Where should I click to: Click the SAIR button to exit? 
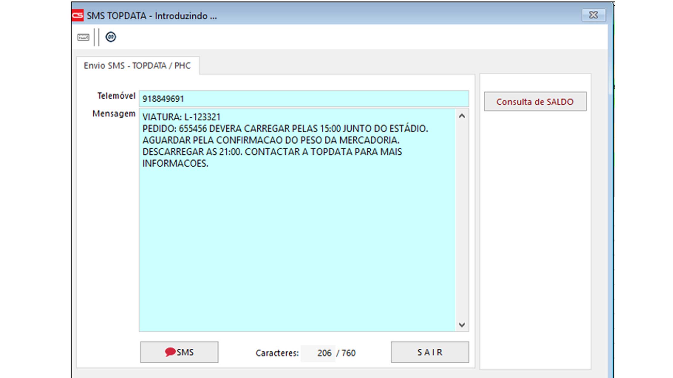point(430,352)
